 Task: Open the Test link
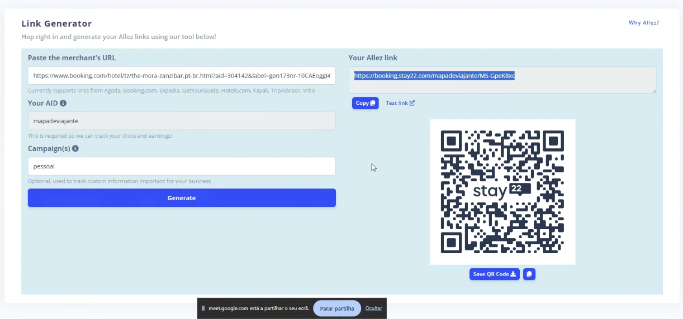(x=400, y=103)
